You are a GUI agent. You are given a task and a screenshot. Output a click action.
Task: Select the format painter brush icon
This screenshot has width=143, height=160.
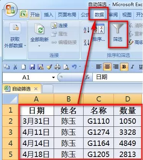click(x=49, y=67)
